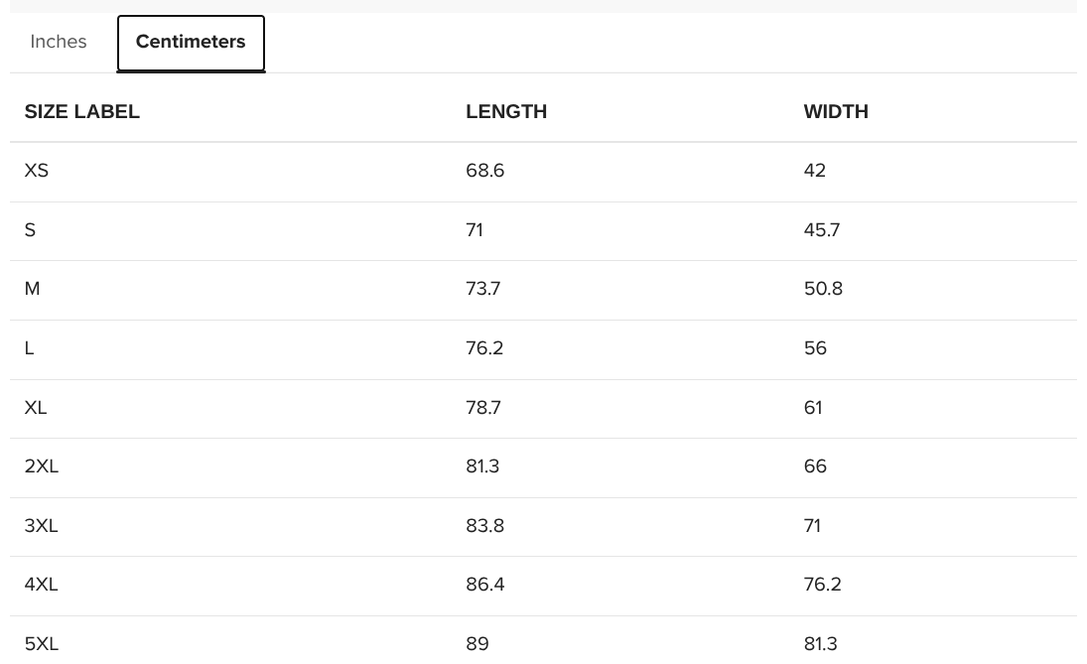Viewport: 1087px width, 664px height.
Task: Click the 4XL length value 86.4
Action: click(484, 585)
